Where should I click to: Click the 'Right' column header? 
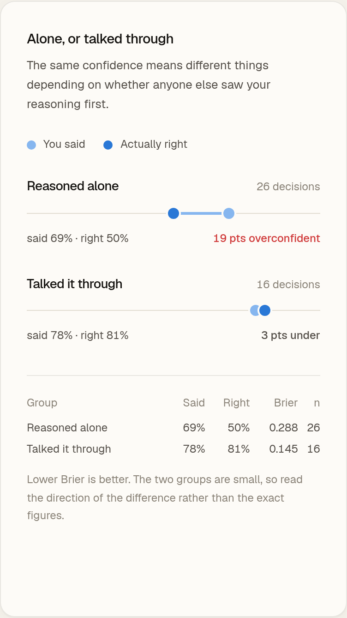(237, 403)
